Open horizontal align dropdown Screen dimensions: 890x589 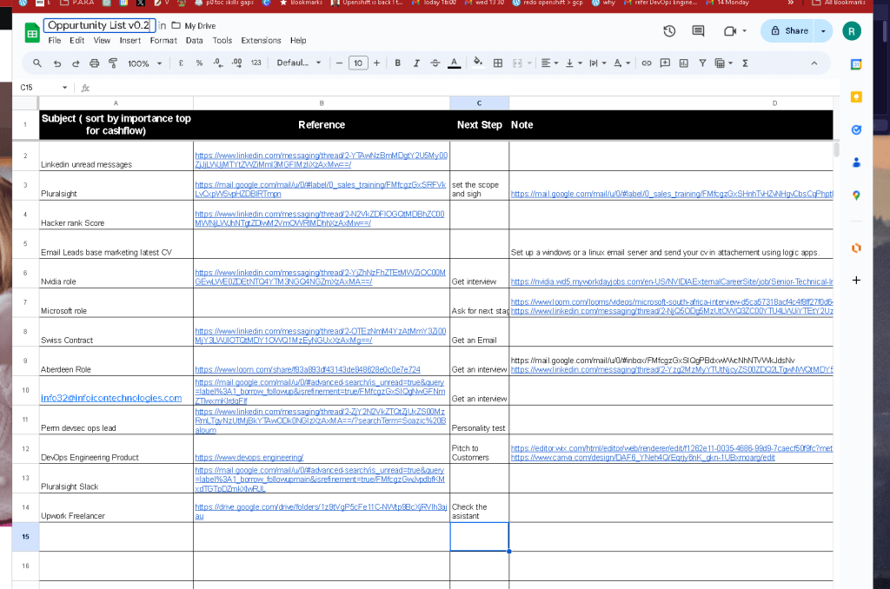tap(549, 63)
